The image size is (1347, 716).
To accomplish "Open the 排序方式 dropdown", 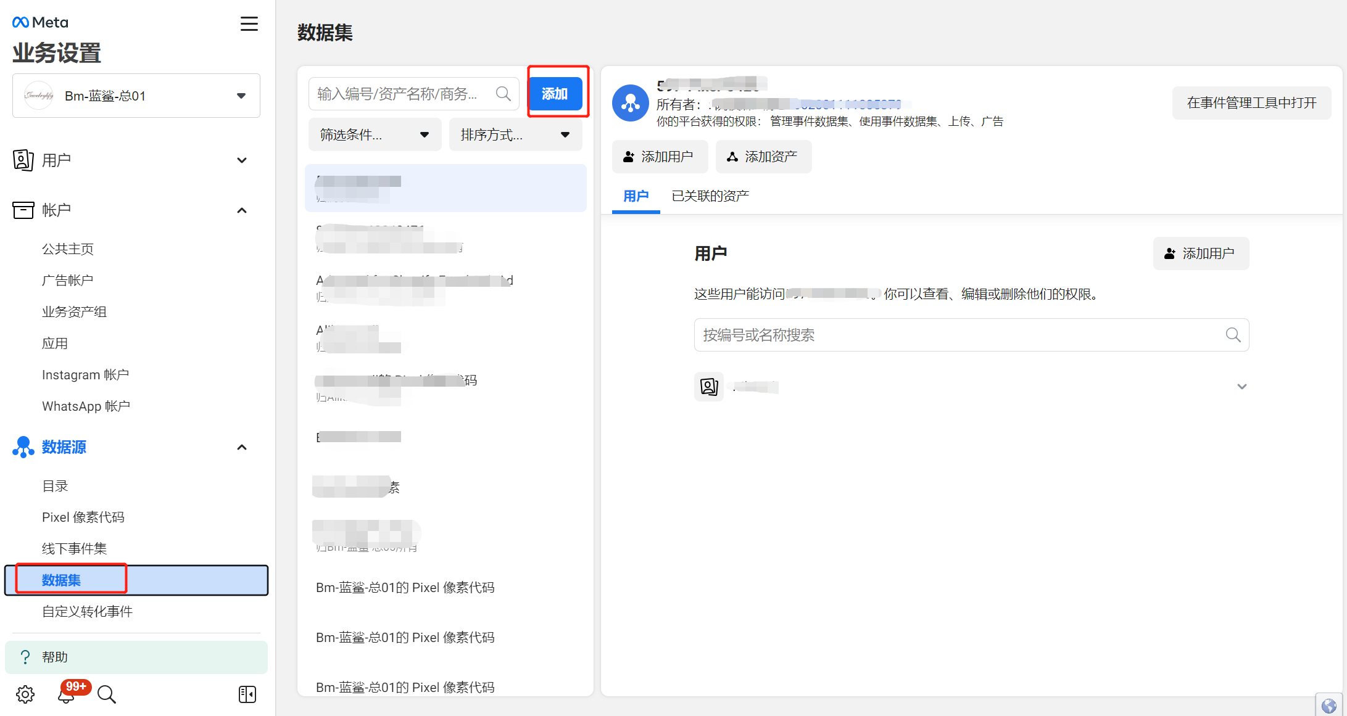I will coord(515,134).
